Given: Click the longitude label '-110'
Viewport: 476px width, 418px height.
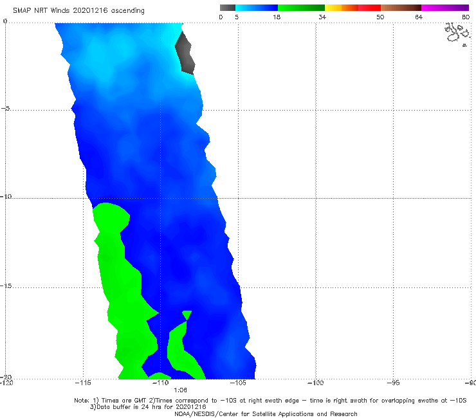Looking at the screenshot, I should pos(161,383).
